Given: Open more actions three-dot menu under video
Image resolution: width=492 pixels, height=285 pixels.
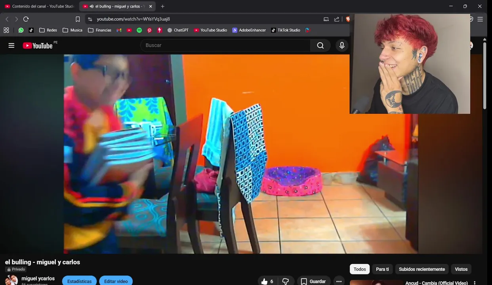Looking at the screenshot, I should tap(339, 281).
